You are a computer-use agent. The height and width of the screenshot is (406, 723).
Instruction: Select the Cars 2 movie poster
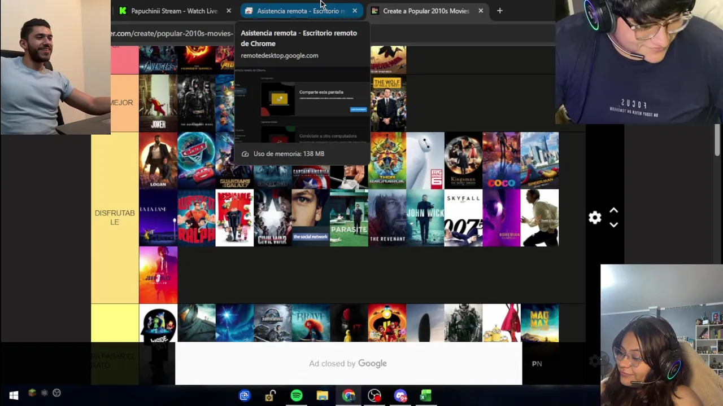tap(196, 160)
